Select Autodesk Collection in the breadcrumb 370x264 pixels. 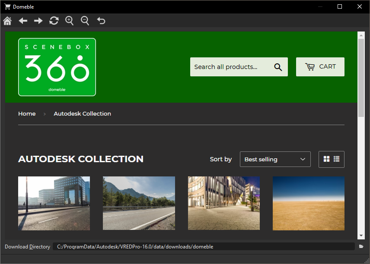82,113
